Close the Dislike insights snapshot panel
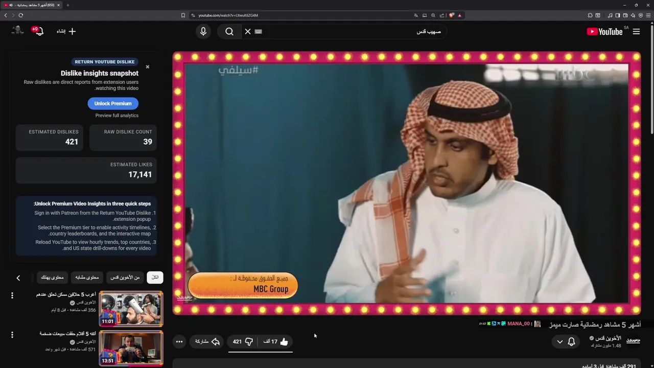This screenshot has width=654, height=368. pyautogui.click(x=148, y=67)
